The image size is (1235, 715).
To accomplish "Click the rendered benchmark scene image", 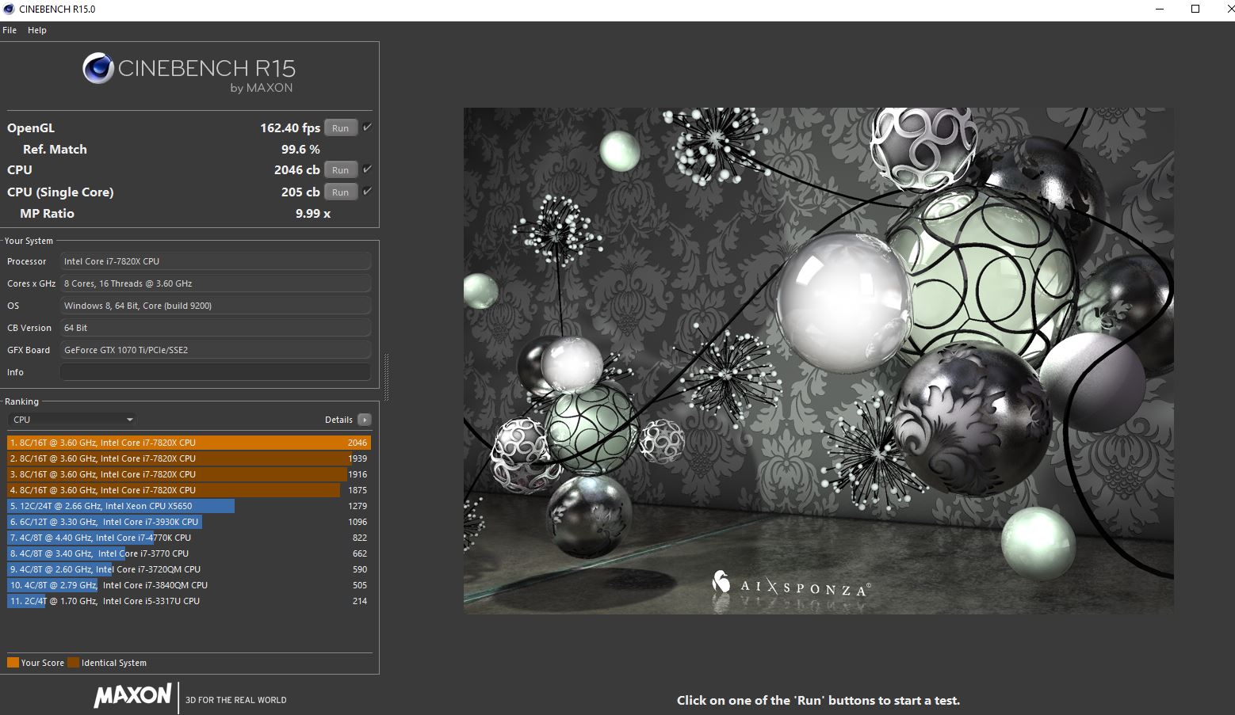I will click(x=818, y=360).
